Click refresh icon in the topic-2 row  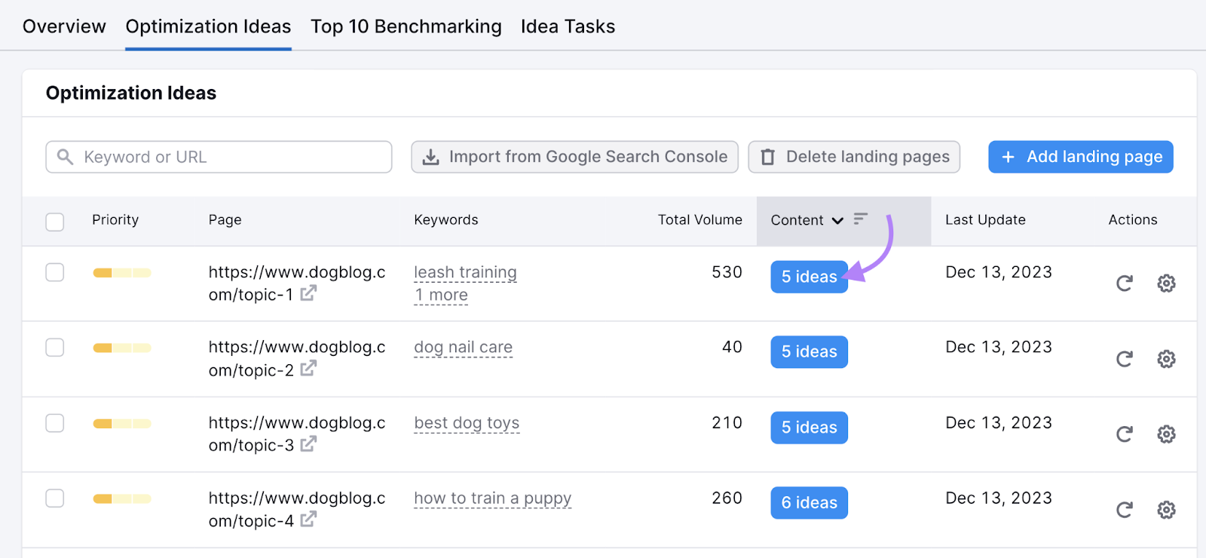[1124, 359]
